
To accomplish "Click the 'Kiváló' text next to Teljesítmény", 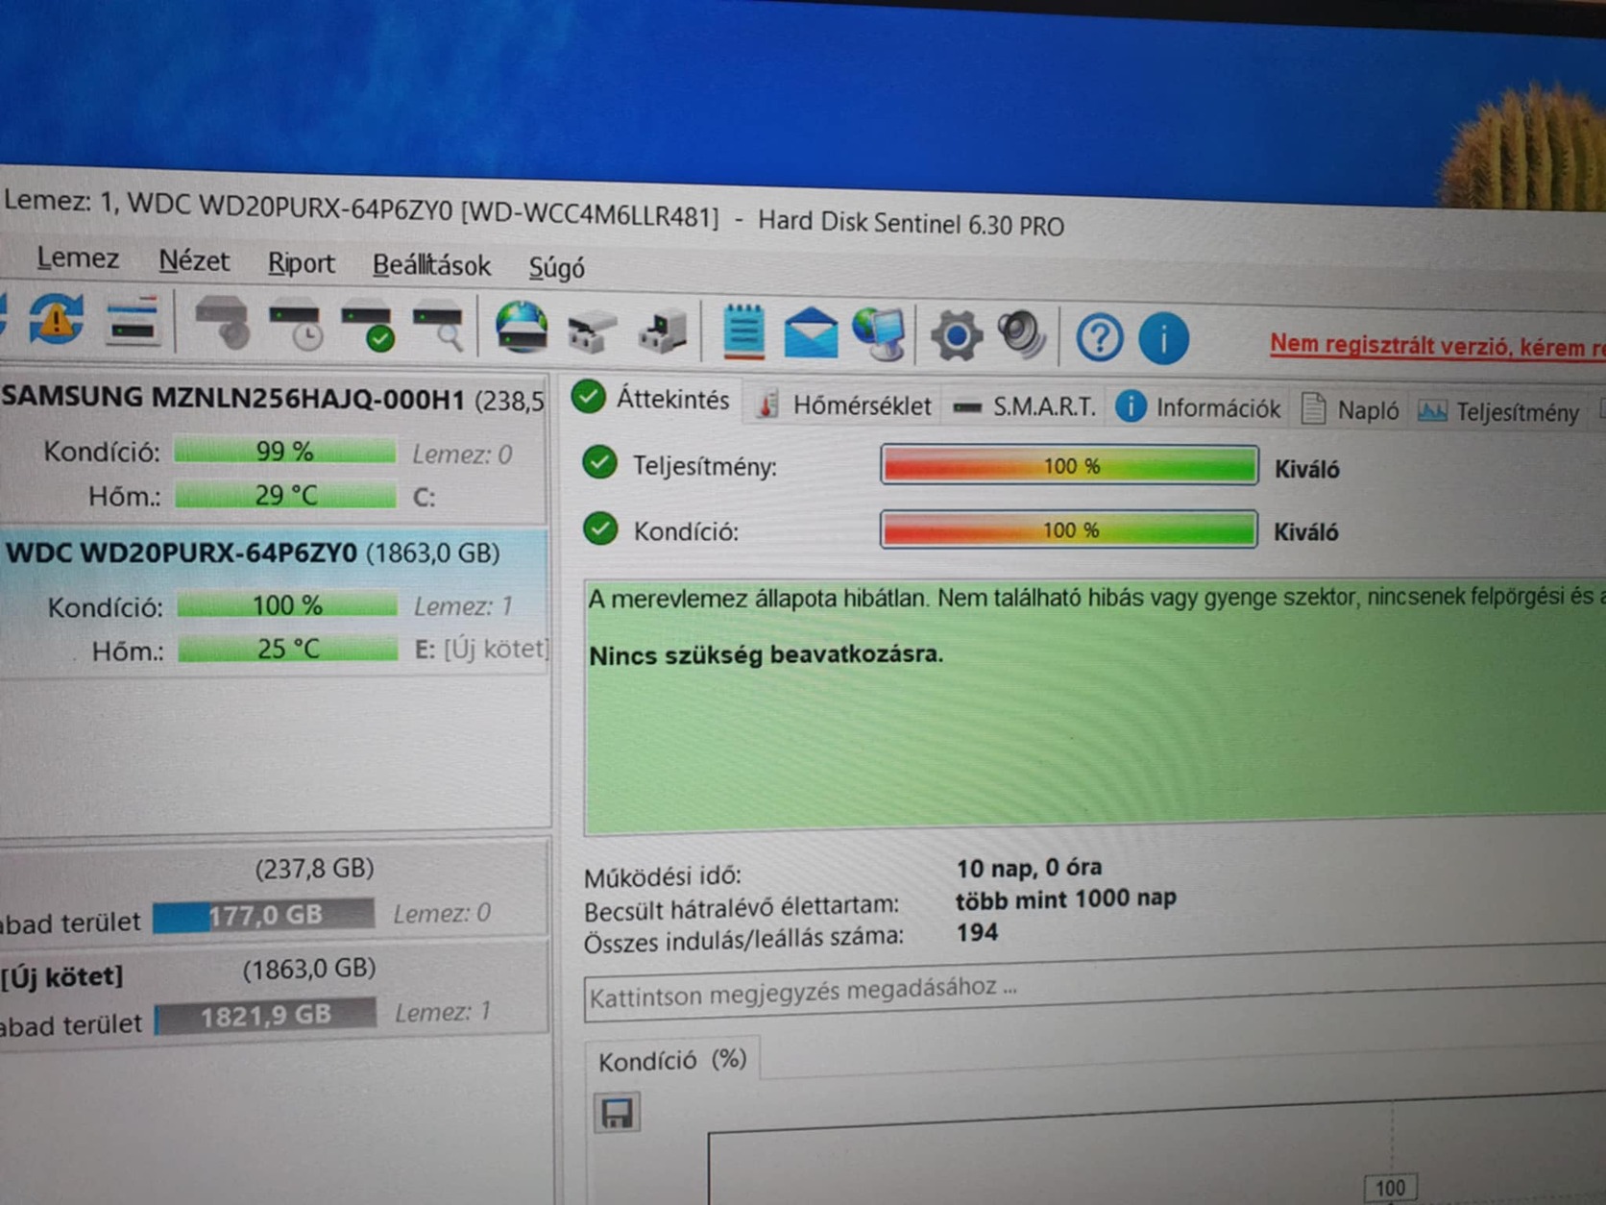I will point(1306,469).
